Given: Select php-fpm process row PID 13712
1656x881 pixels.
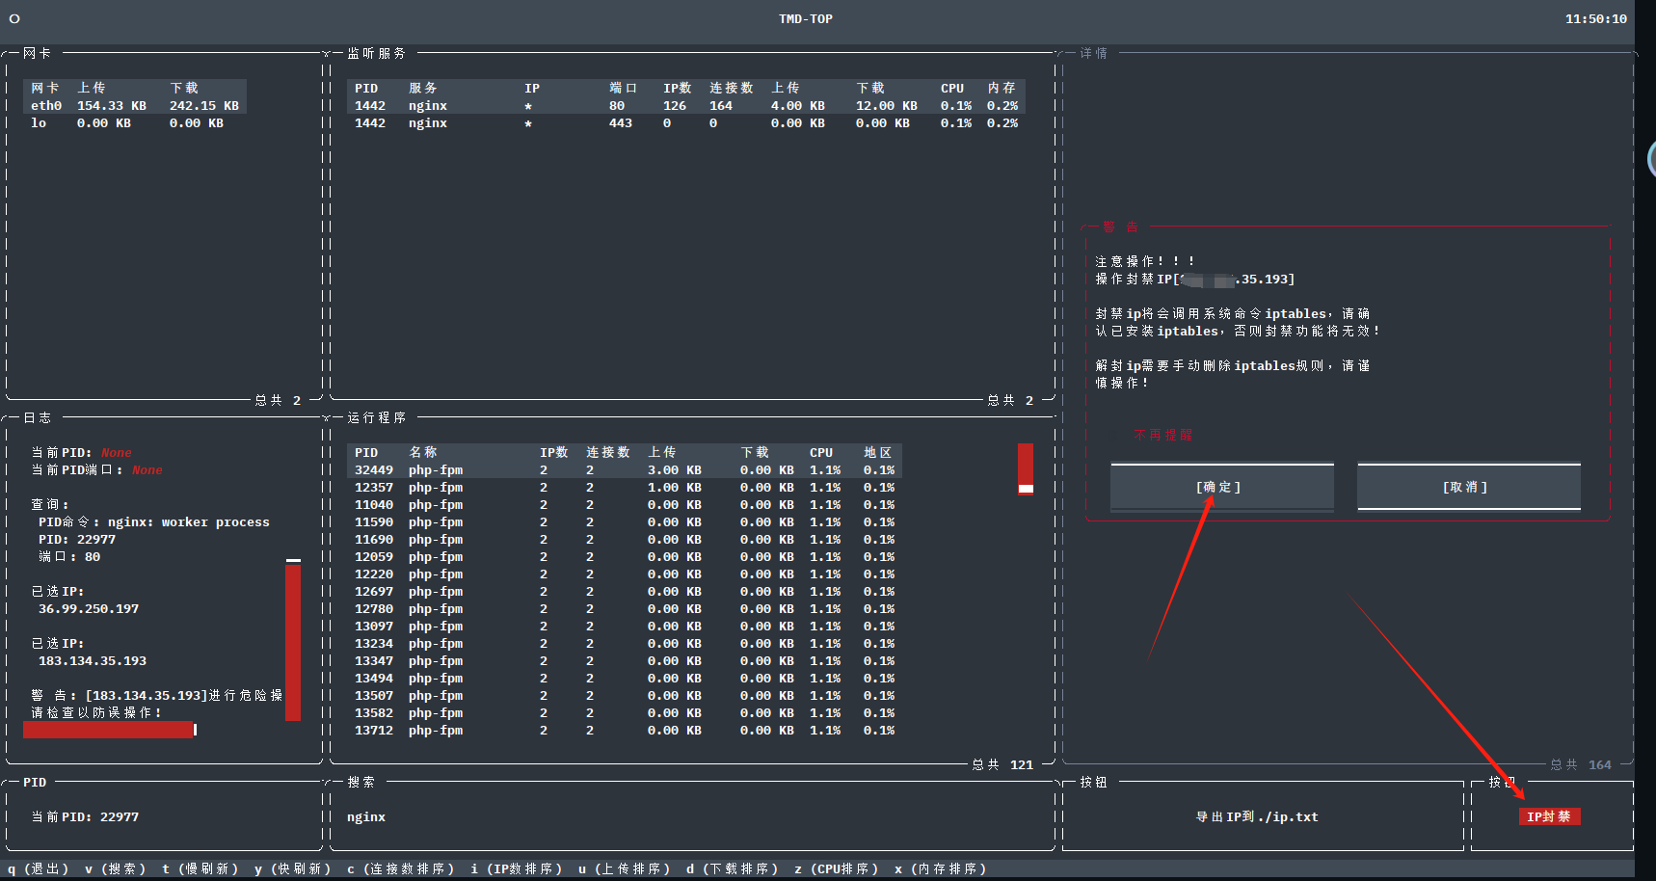Looking at the screenshot, I should (625, 731).
